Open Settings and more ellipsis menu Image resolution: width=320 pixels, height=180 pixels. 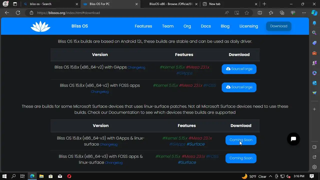[x=304, y=13]
